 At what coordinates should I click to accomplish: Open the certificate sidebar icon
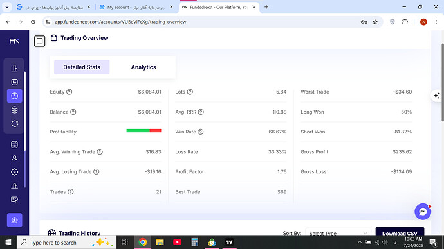click(x=14, y=200)
